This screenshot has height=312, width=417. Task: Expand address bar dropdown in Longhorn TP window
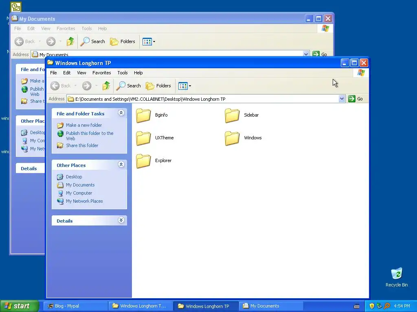click(342, 99)
